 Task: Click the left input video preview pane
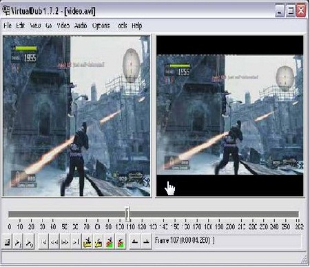click(76, 116)
